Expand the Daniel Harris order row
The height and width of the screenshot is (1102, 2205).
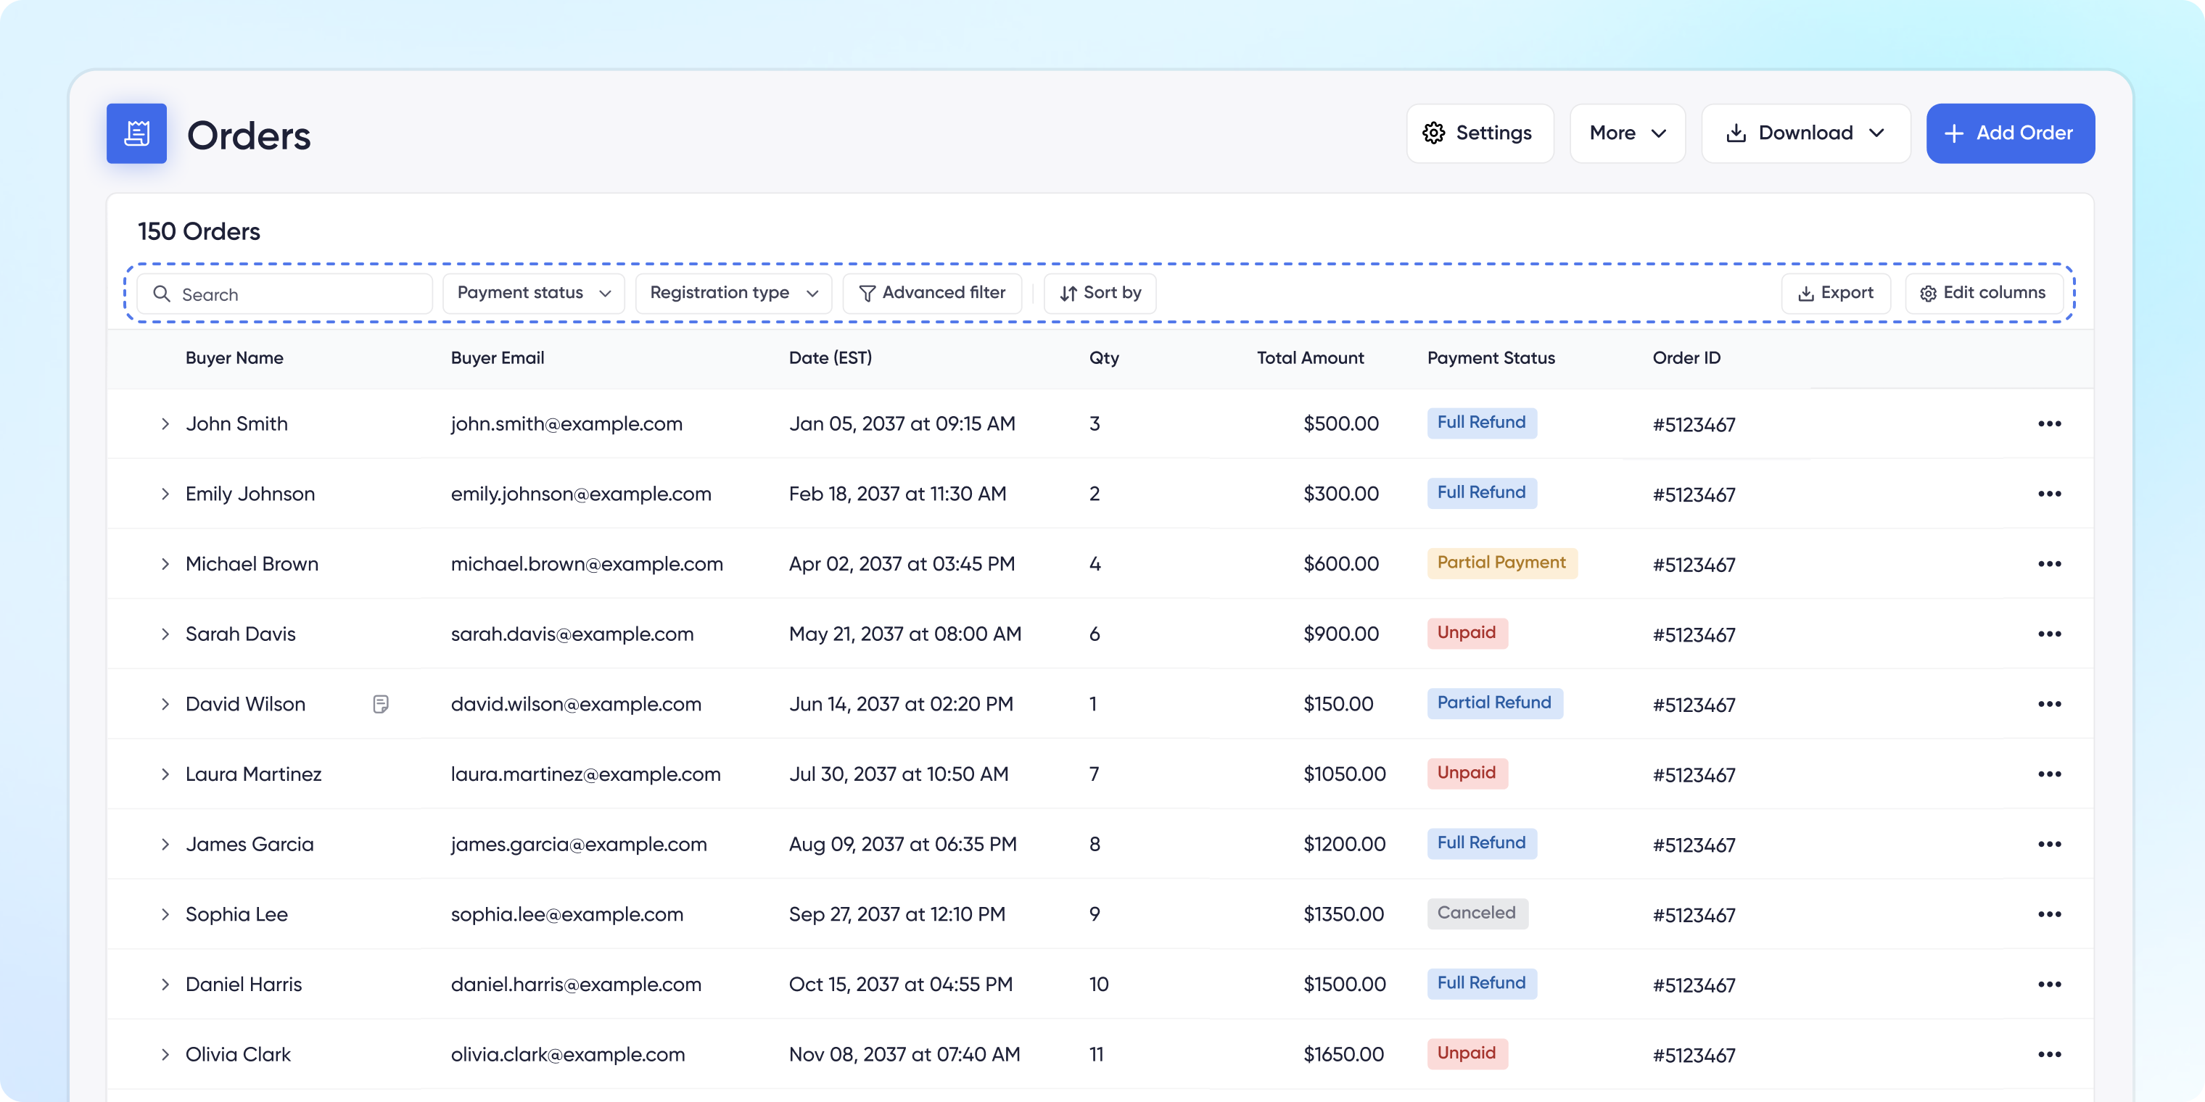(165, 986)
